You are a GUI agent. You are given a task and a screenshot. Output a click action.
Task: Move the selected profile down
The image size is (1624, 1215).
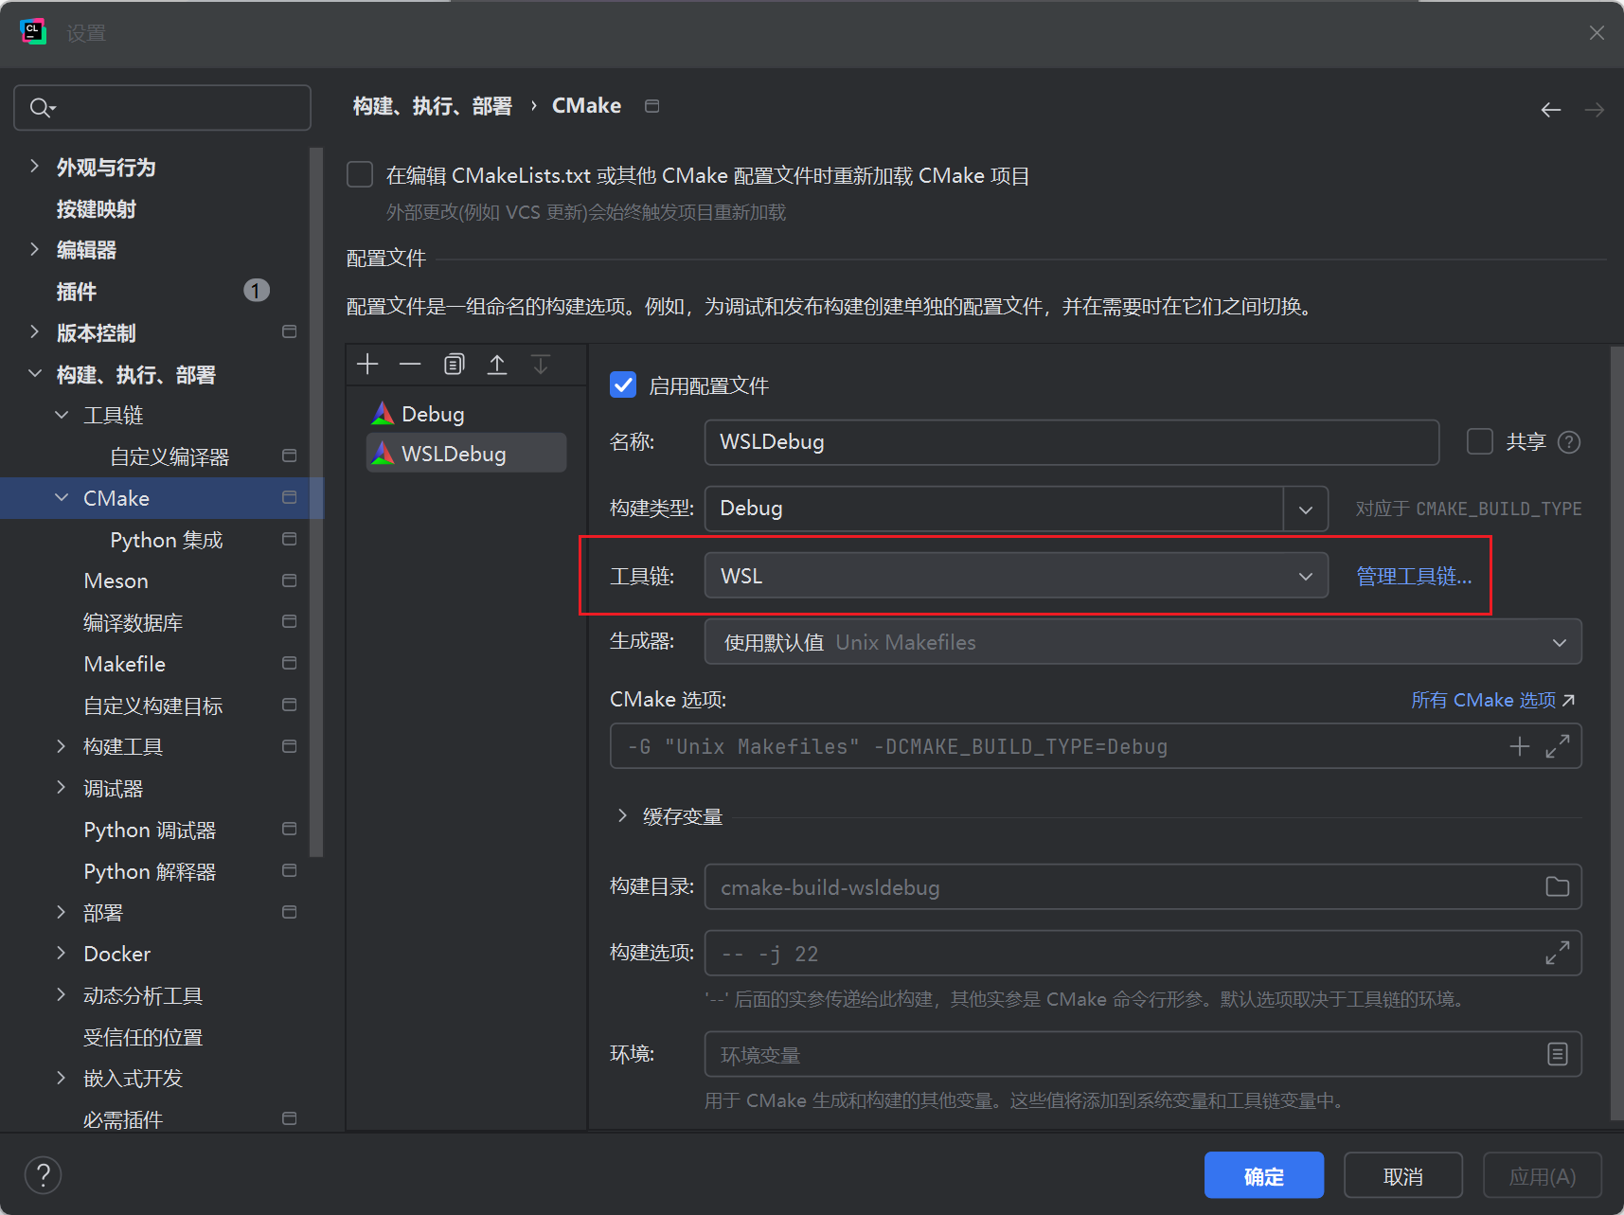(x=541, y=365)
